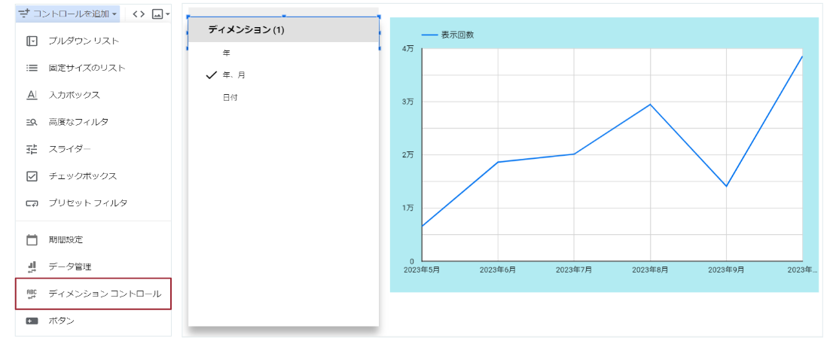833x341 pixels.
Task: Open the コントロールを追加 dropdown
Action: click(x=69, y=14)
